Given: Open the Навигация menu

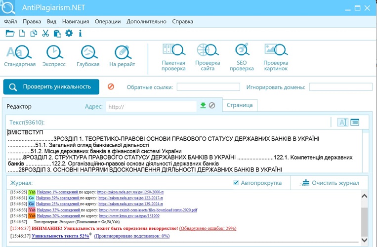Looking at the screenshot, I should click(x=76, y=21).
